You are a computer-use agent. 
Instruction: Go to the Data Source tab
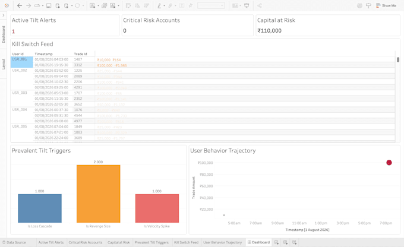pos(14,242)
